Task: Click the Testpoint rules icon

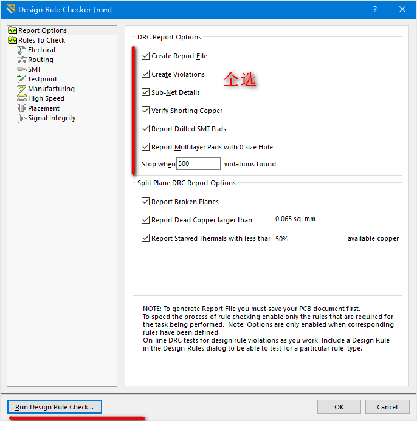Action: tap(22, 79)
